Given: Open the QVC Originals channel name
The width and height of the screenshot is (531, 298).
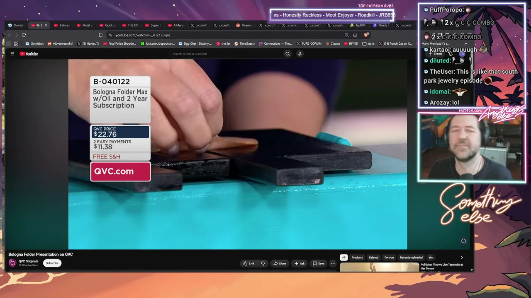Looking at the screenshot, I should pyautogui.click(x=29, y=262).
